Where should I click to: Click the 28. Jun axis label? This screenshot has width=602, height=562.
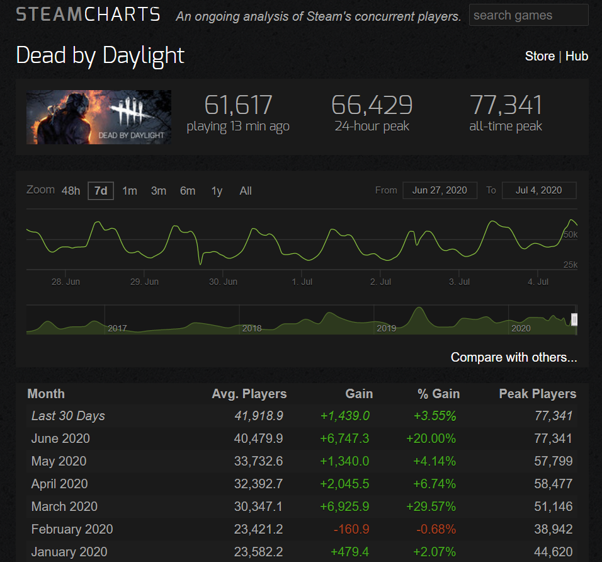(65, 282)
